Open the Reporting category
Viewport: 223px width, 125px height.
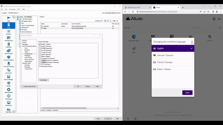coord(8,110)
